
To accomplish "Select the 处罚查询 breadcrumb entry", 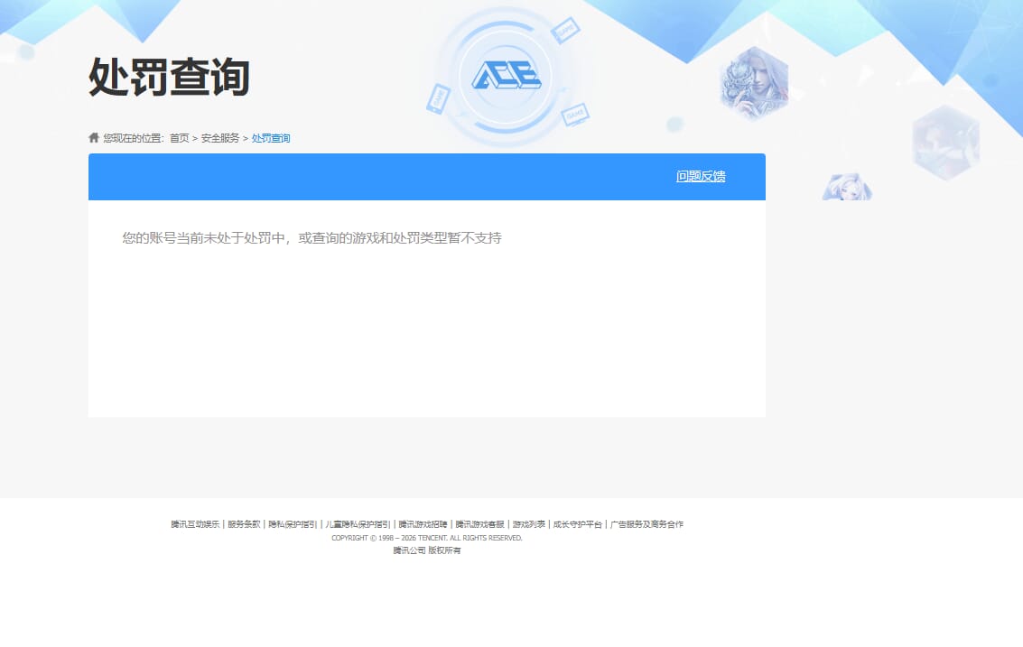I will 270,138.
